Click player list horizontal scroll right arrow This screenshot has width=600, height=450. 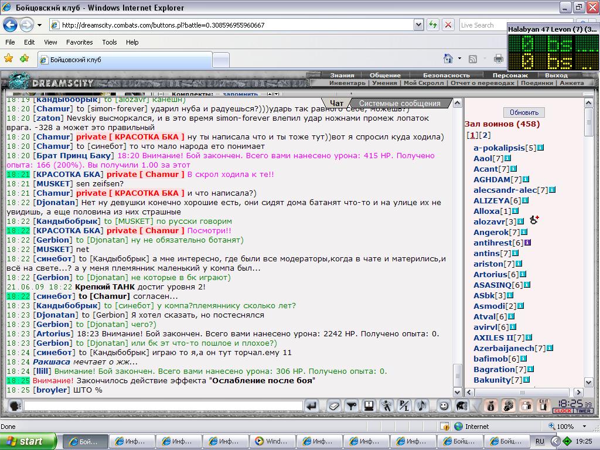(578, 392)
